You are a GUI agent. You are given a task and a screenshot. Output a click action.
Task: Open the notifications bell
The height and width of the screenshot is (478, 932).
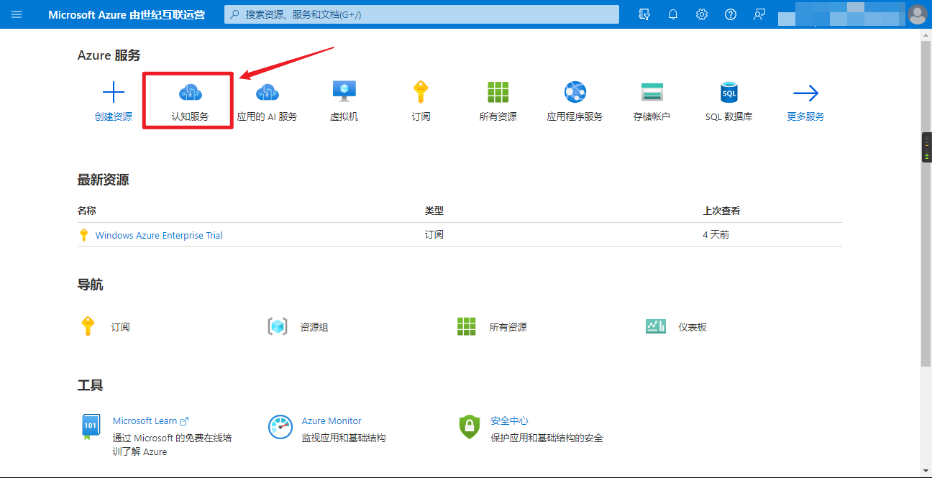tap(673, 14)
